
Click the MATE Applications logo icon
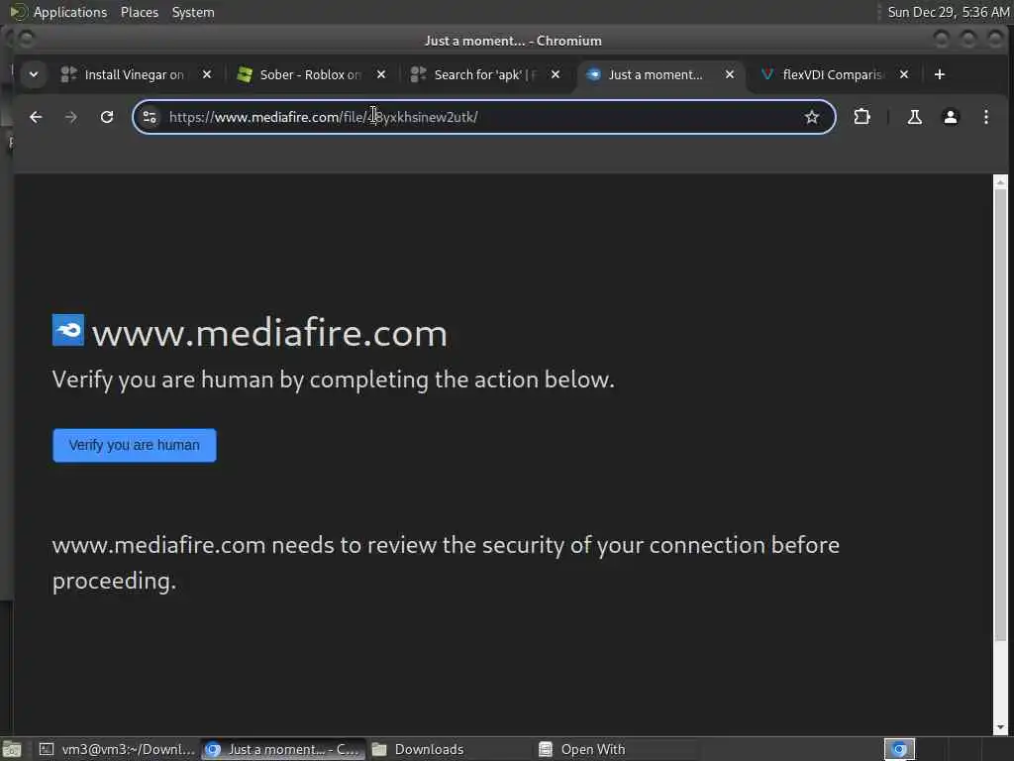tap(18, 12)
